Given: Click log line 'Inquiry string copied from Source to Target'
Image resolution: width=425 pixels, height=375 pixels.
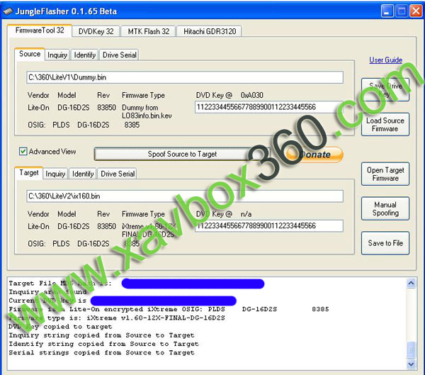Looking at the screenshot, I should pos(101,335).
